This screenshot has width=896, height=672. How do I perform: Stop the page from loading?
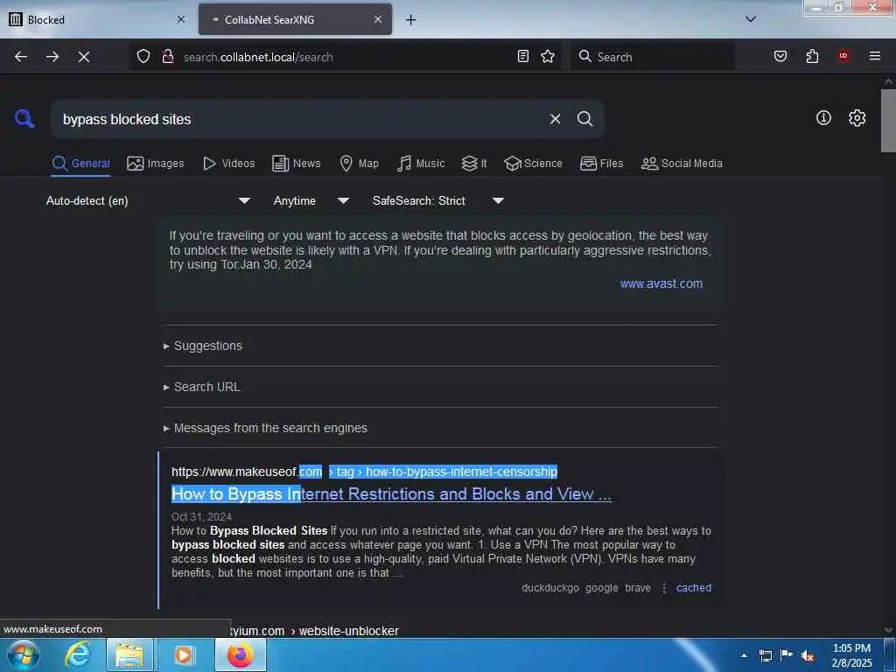pyautogui.click(x=84, y=57)
